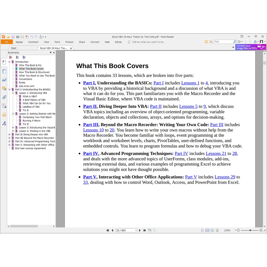Show the Comments panel in sidebar

(x=4, y=88)
